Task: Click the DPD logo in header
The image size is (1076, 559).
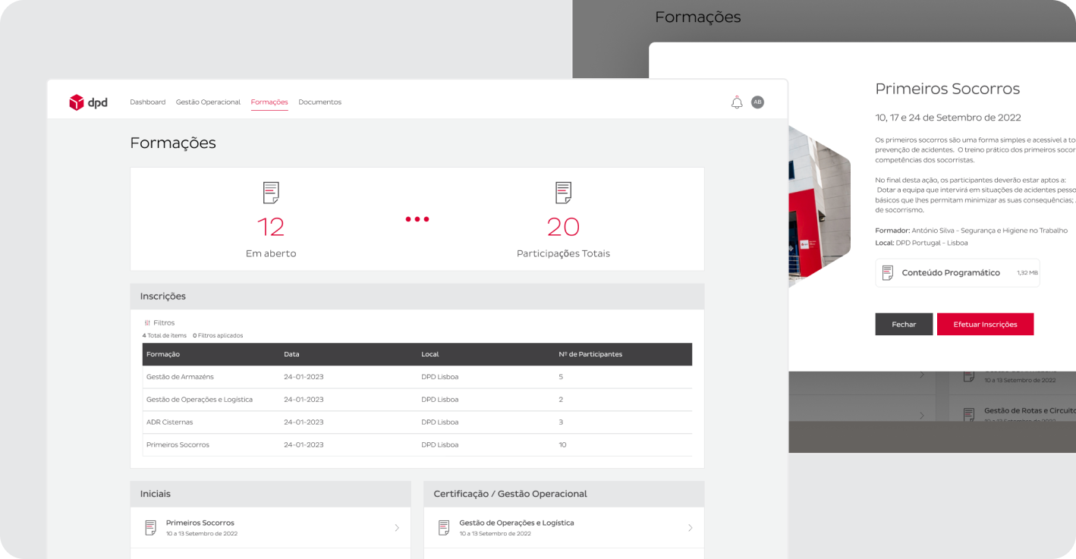Action: tap(88, 102)
